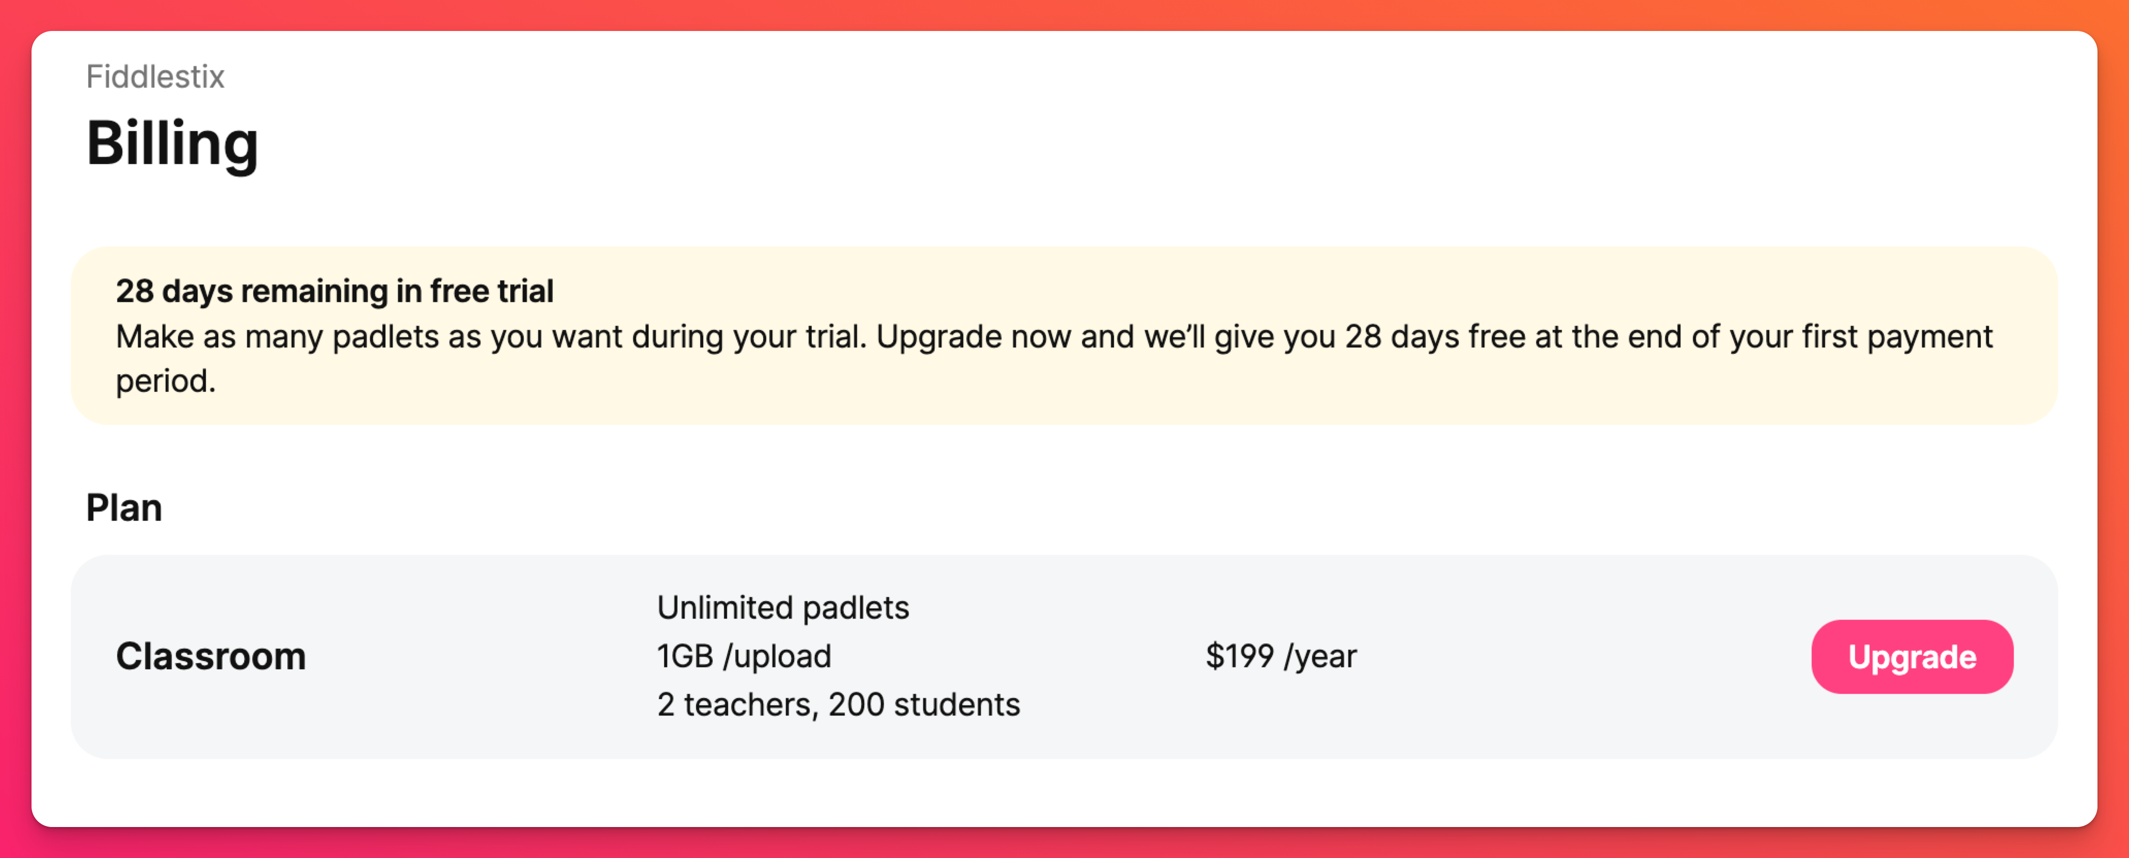The height and width of the screenshot is (858, 2129).
Task: Click the '1GB /upload' feature line
Action: [x=744, y=657]
